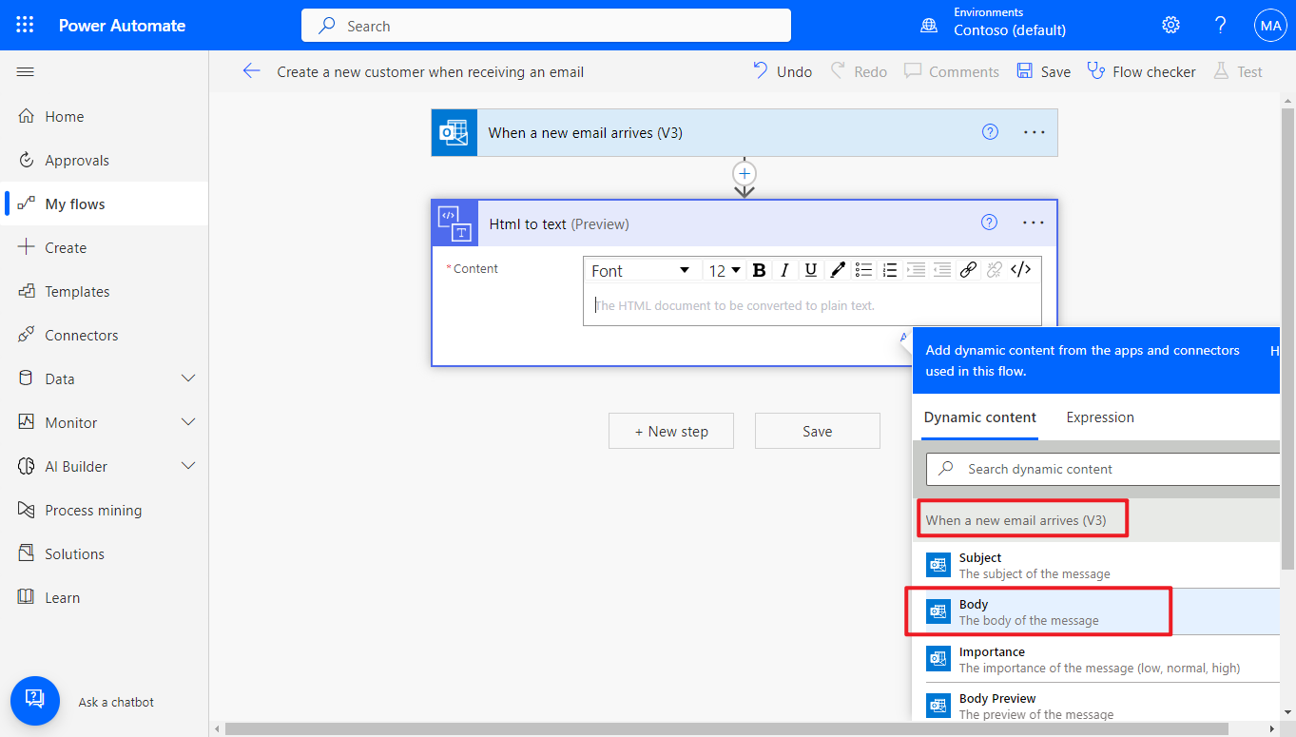
Task: Open Comments for this flow
Action: pos(951,70)
